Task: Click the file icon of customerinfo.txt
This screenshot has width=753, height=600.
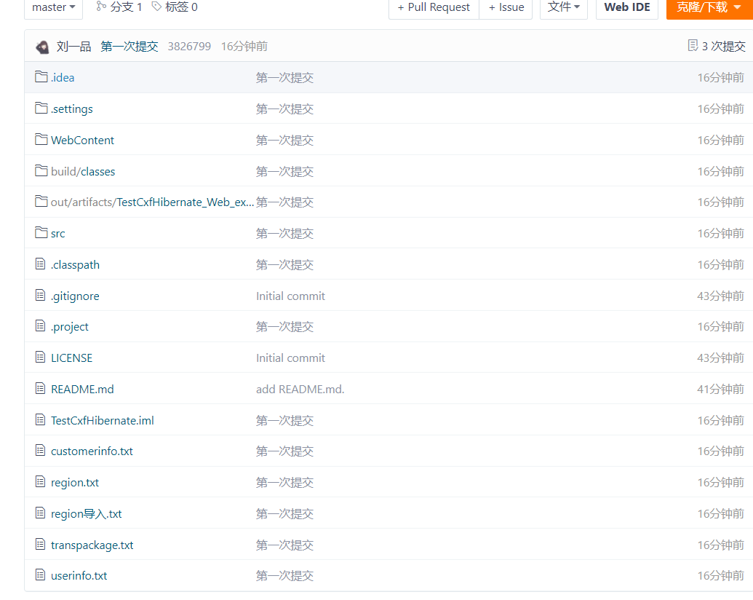Action: 40,450
